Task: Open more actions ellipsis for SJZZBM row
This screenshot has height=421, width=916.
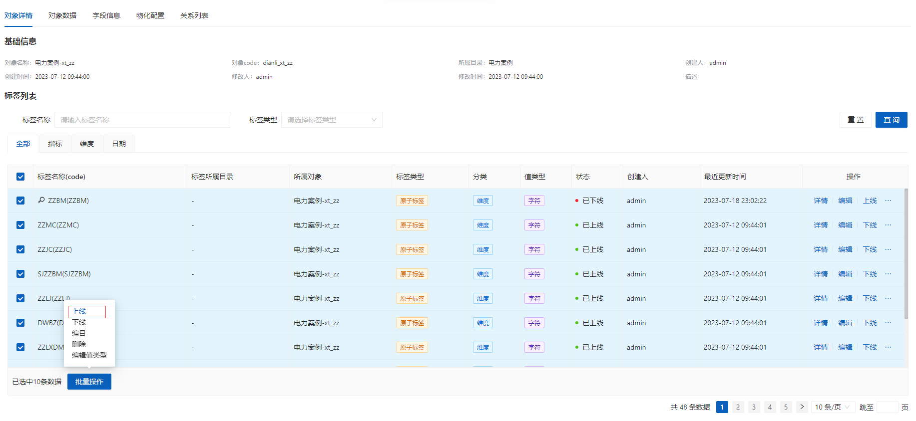Action: [x=888, y=274]
